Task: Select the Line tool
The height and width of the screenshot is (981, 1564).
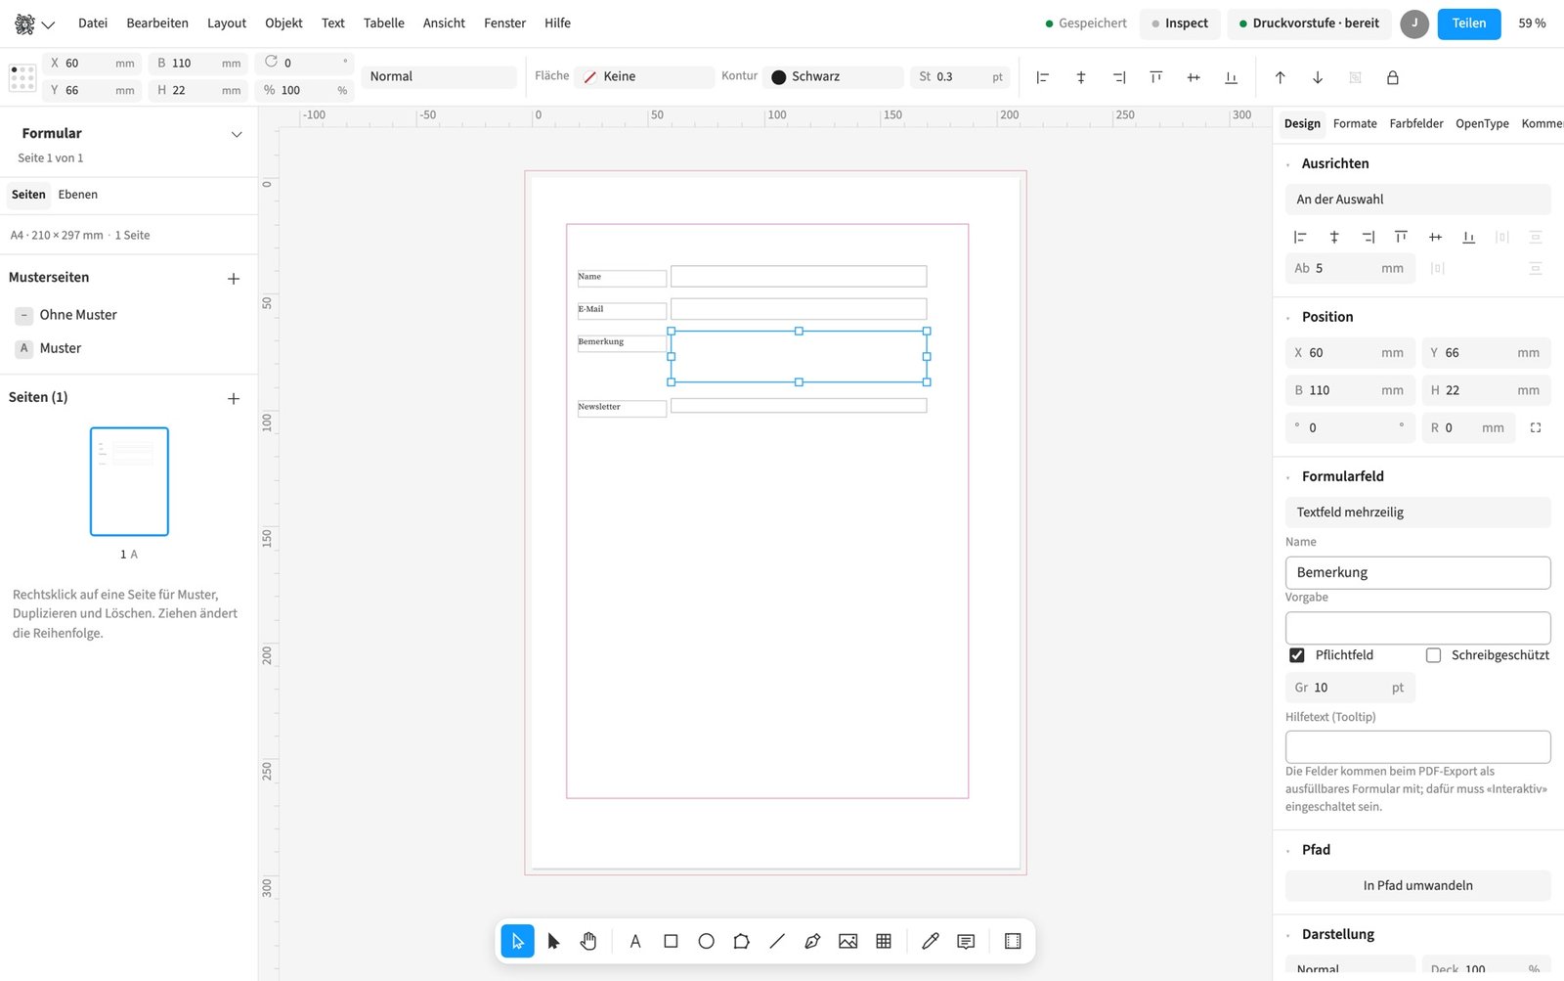Action: click(777, 941)
